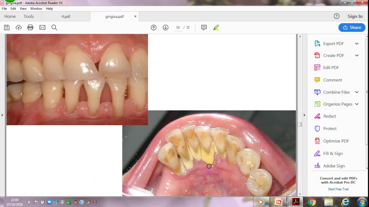Expand the left navigation pane arrow
This screenshot has width=369, height=207.
pyautogui.click(x=2, y=115)
